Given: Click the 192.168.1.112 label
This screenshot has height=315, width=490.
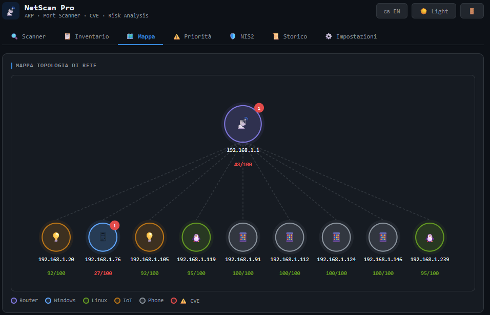Looking at the screenshot, I should pyautogui.click(x=290, y=259).
